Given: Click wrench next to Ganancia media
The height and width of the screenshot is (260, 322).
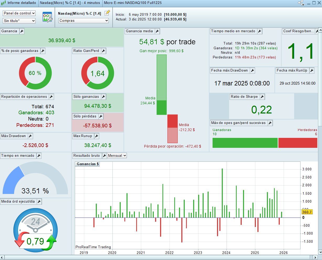Looking at the screenshot, I should tap(157, 31).
